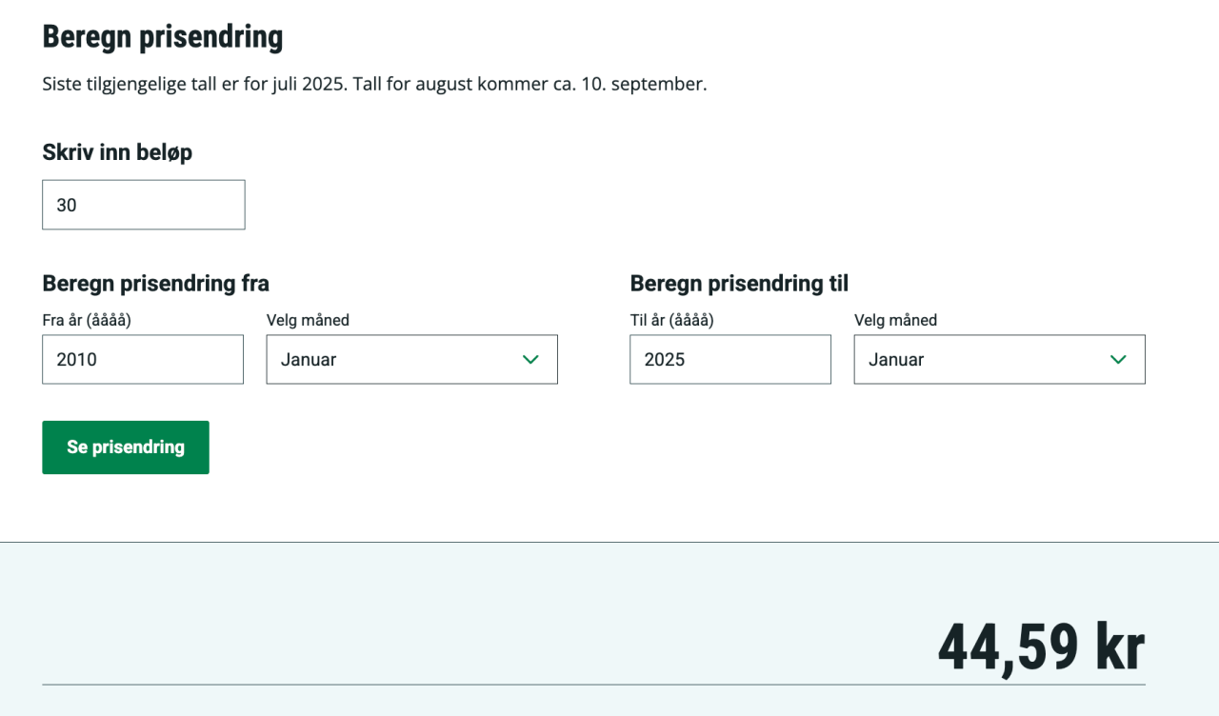This screenshot has height=716, width=1219.
Task: Click the from-year field showing 2010
Action: coord(143,360)
